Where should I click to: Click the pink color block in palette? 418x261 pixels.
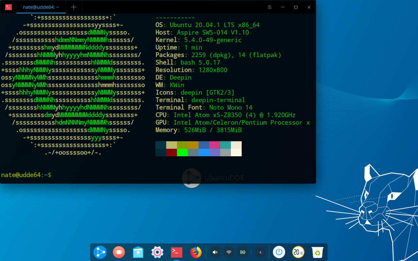(215, 145)
